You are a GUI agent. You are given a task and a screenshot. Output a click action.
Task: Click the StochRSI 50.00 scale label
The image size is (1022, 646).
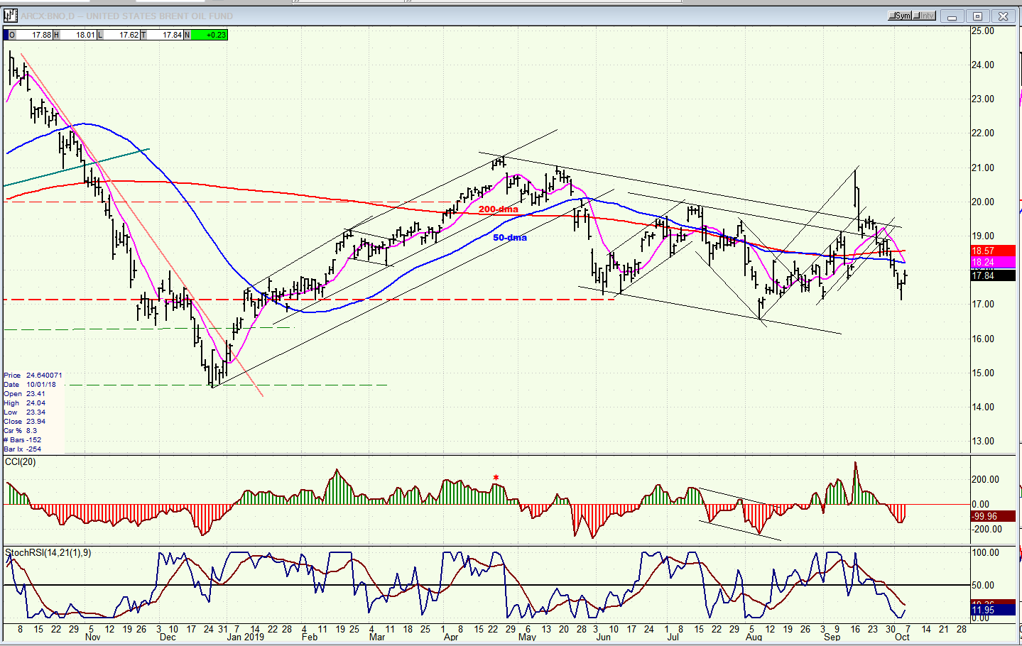pyautogui.click(x=983, y=586)
